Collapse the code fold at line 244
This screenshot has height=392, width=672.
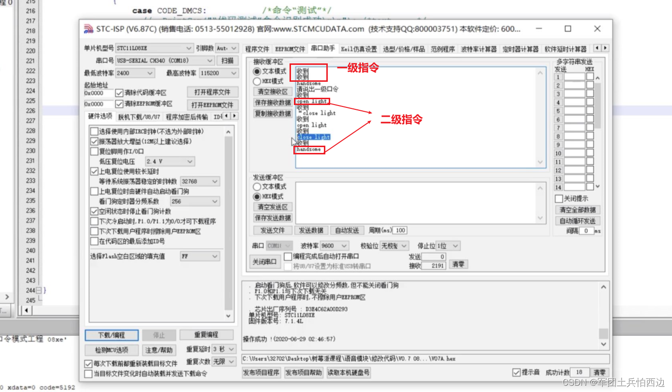tap(39, 290)
